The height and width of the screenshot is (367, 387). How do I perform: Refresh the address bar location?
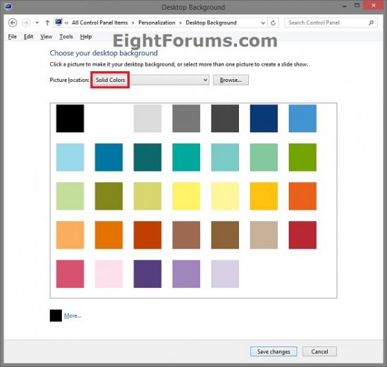click(x=273, y=23)
